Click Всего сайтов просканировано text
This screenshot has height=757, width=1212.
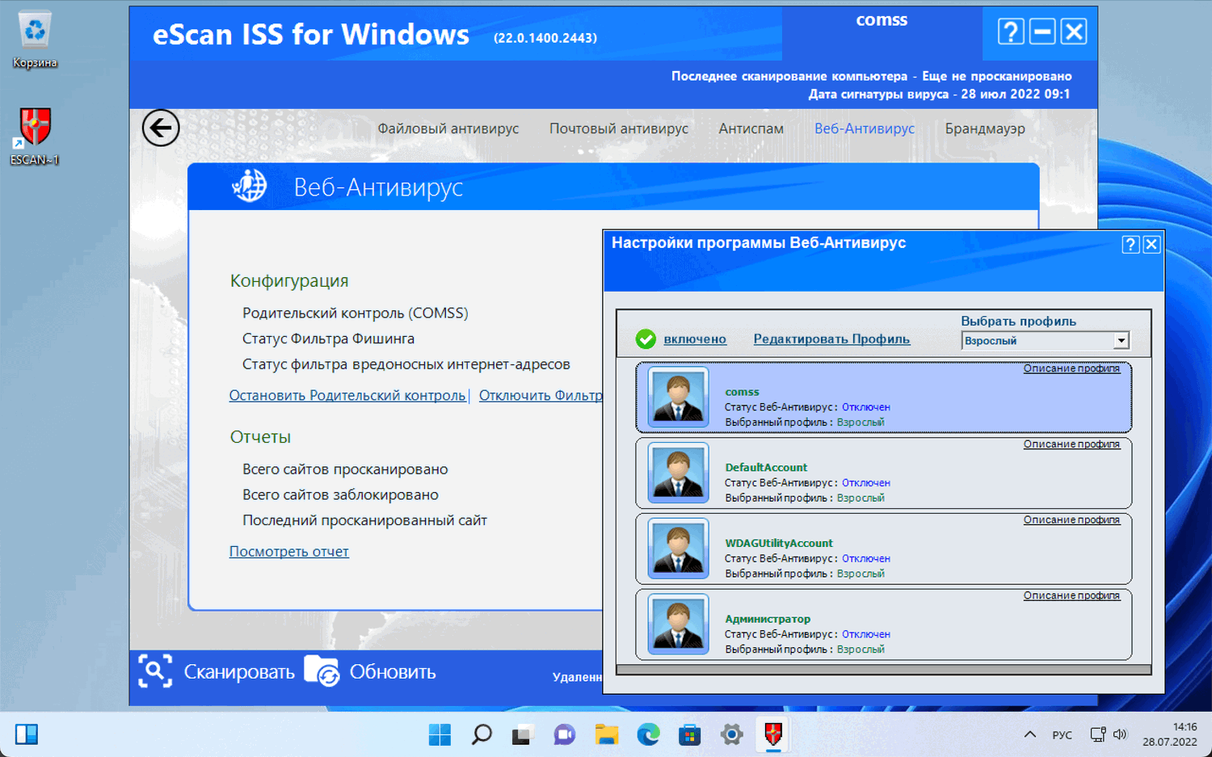coord(345,469)
